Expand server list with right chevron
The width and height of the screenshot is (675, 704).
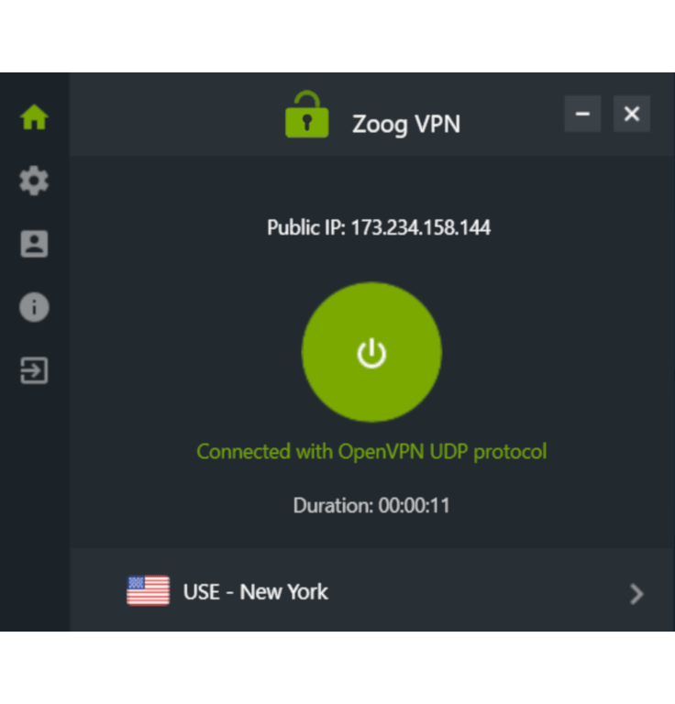tap(636, 594)
